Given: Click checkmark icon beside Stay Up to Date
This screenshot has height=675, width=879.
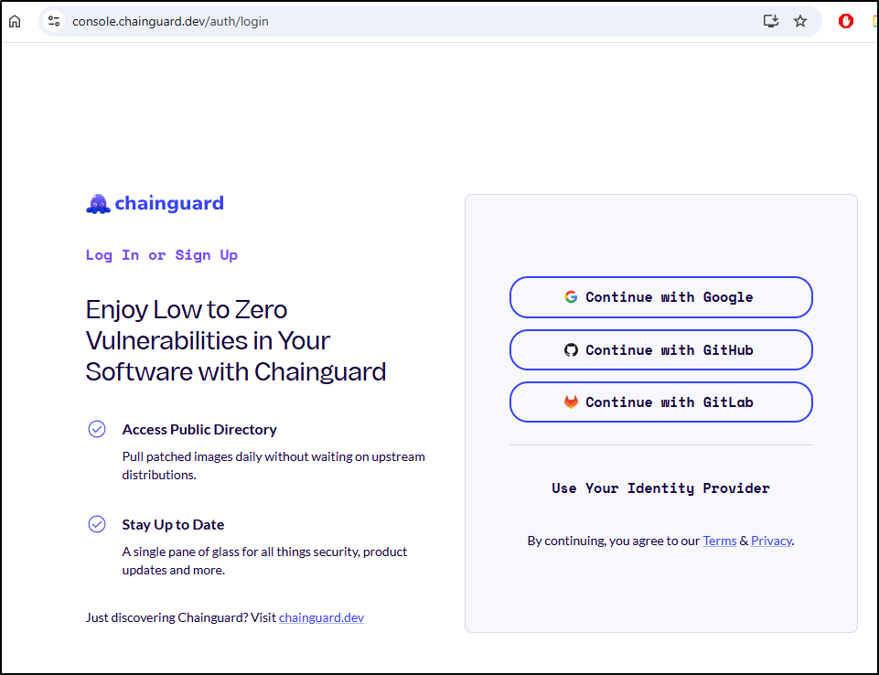Looking at the screenshot, I should [x=97, y=524].
